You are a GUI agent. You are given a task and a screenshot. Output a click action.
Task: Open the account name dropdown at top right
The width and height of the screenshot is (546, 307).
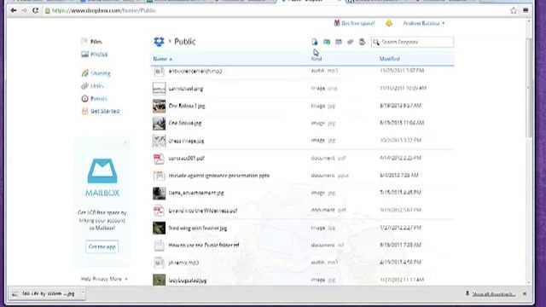(424, 23)
